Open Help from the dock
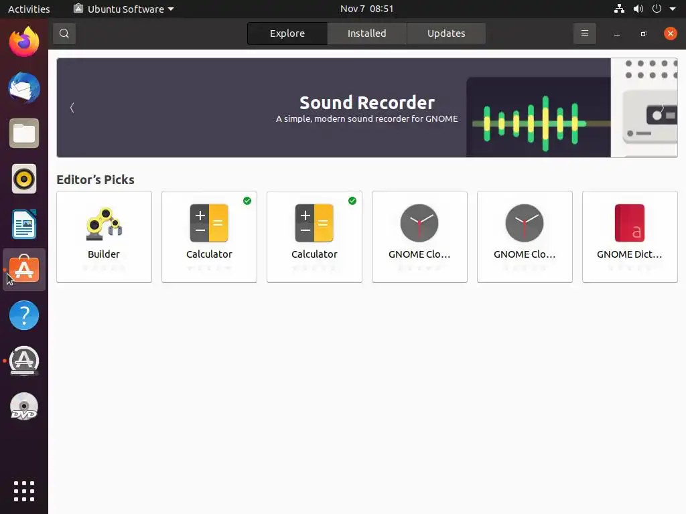 24,315
